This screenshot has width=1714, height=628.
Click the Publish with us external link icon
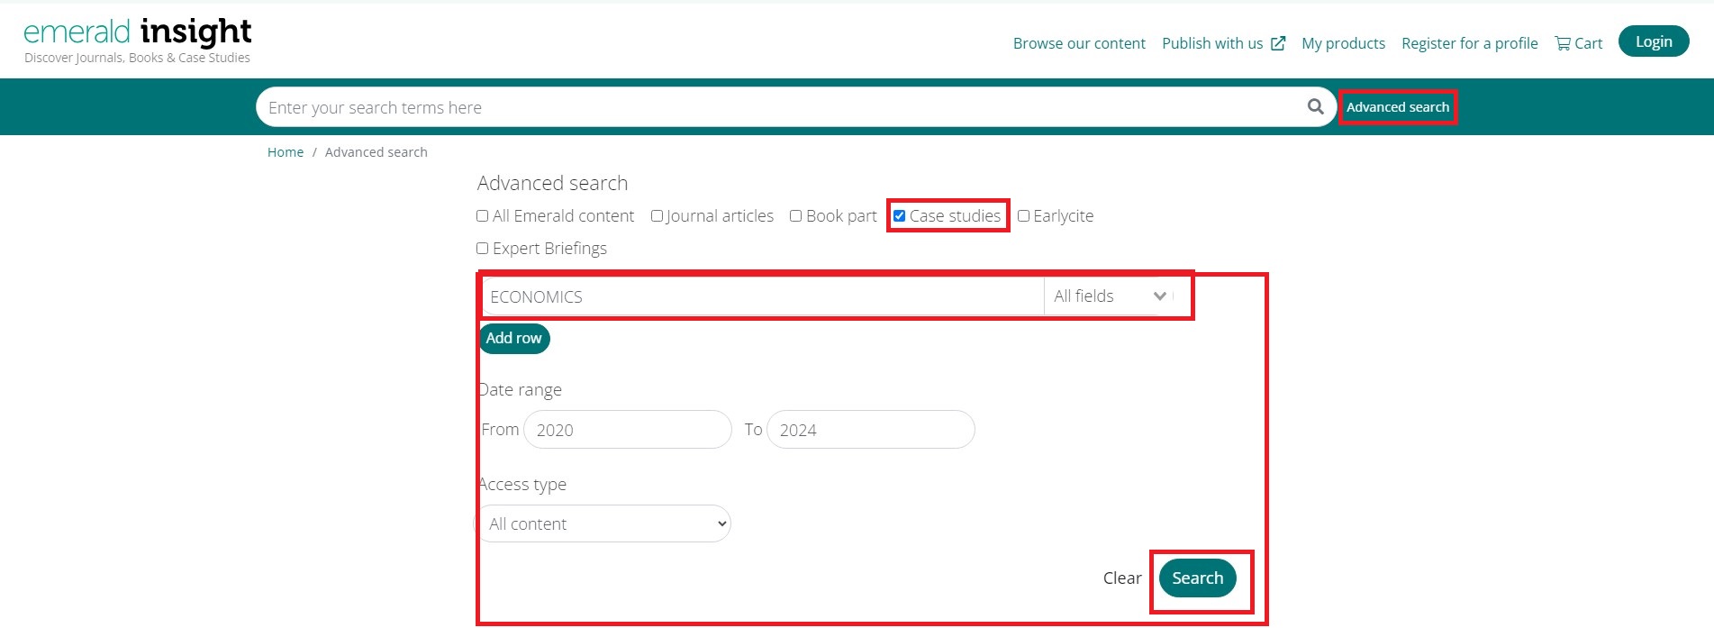1278,43
